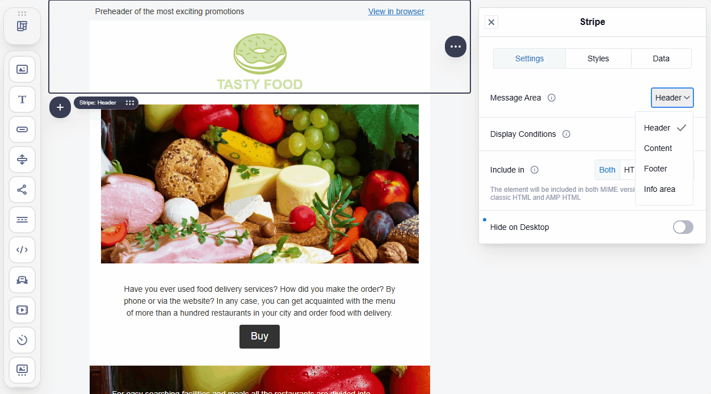Toggle the Hide on Desktop switch
The image size is (711, 394).
coord(683,227)
